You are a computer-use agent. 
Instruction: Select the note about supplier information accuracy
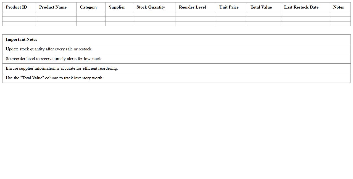(x=62, y=68)
